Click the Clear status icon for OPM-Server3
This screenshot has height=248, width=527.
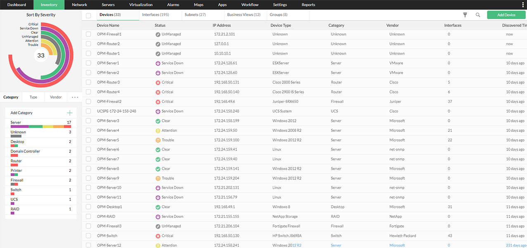(x=158, y=121)
